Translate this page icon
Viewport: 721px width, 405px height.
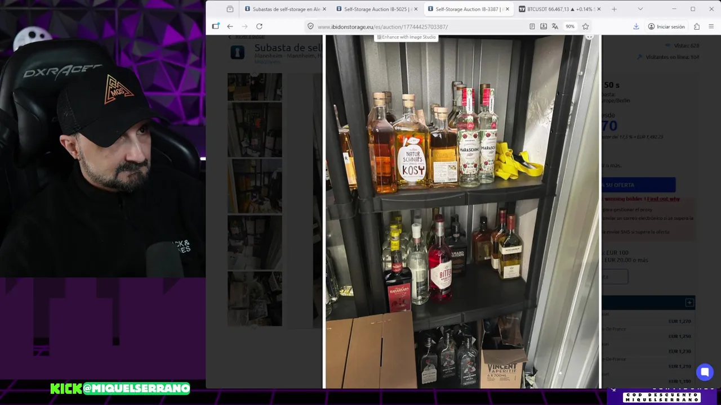pyautogui.click(x=555, y=26)
